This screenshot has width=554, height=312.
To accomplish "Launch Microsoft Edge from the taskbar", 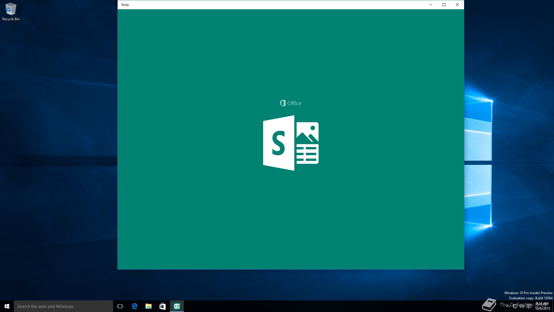I will tap(134, 306).
